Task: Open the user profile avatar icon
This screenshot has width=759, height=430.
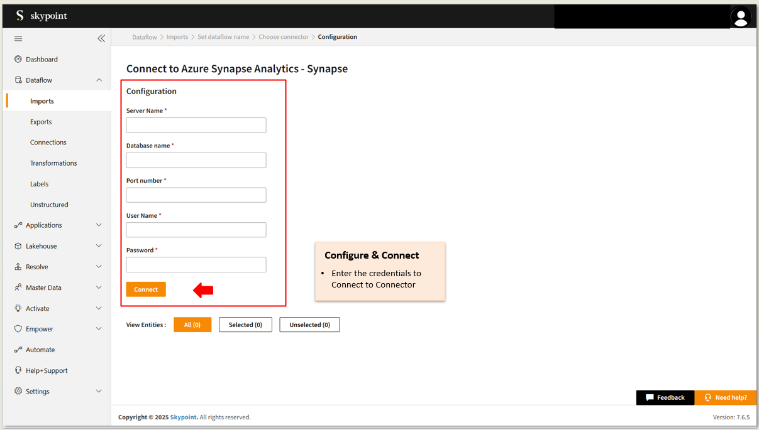Action: (741, 17)
